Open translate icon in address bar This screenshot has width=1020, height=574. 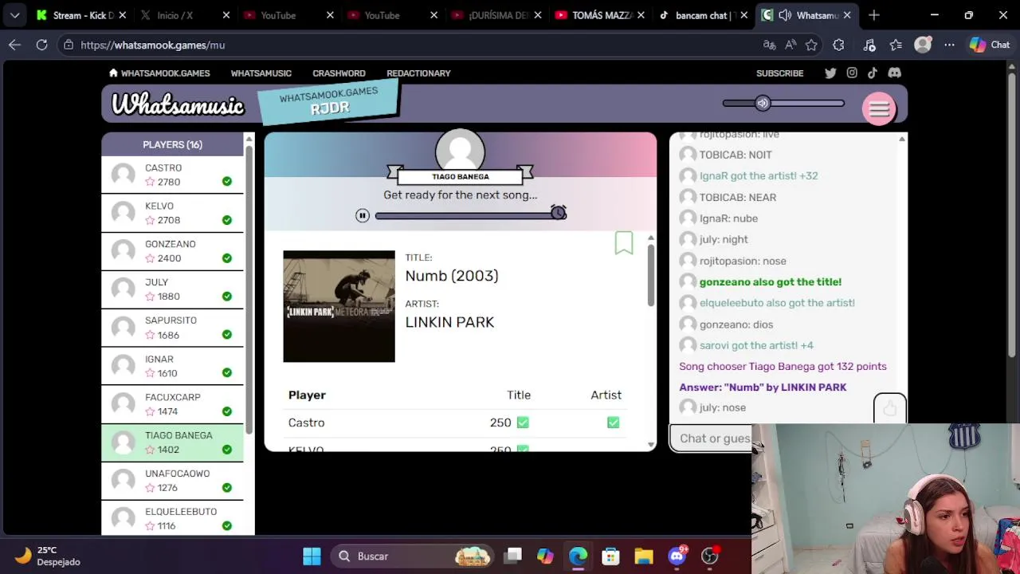(769, 45)
